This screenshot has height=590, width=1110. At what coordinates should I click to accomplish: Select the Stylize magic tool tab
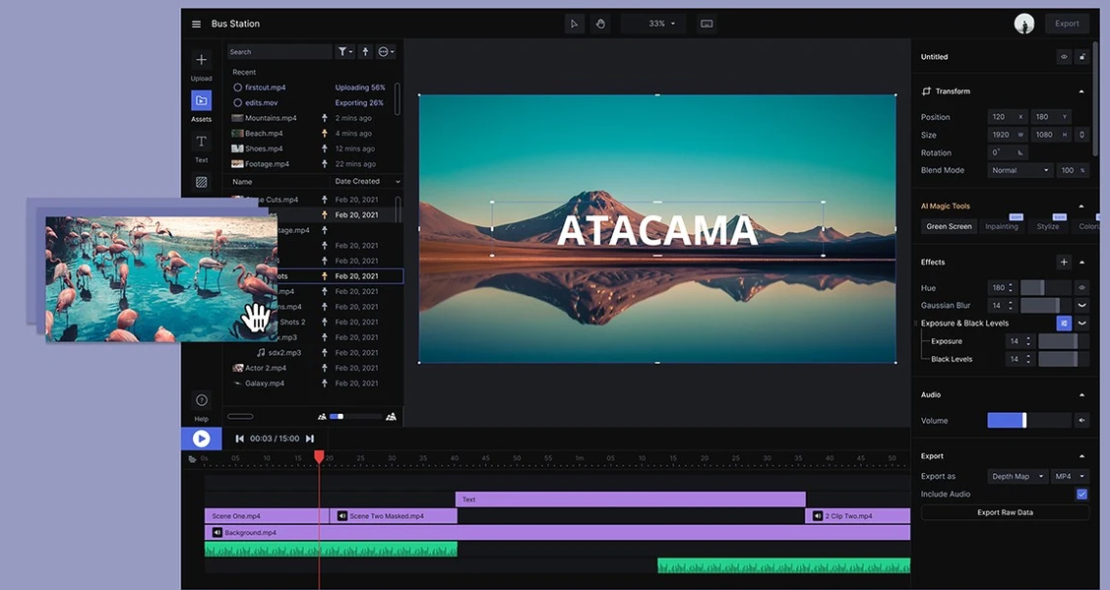1048,226
